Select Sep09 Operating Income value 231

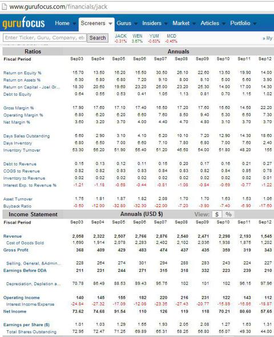click(x=205, y=298)
